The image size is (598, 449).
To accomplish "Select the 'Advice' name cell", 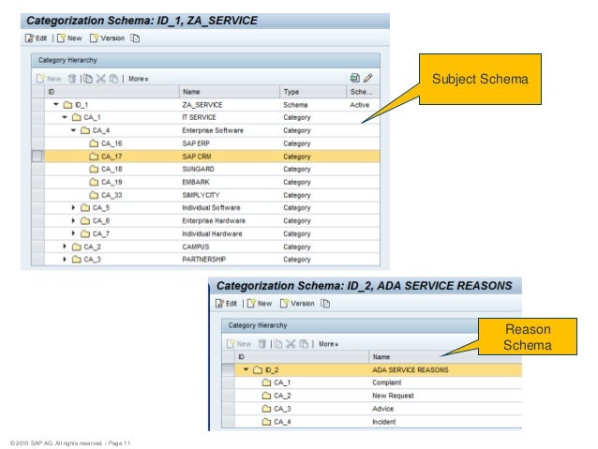I will click(x=383, y=409).
